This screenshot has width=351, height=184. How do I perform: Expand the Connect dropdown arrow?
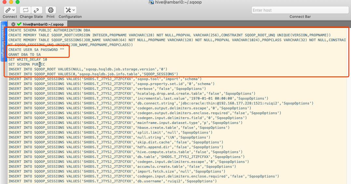pos(14,10)
